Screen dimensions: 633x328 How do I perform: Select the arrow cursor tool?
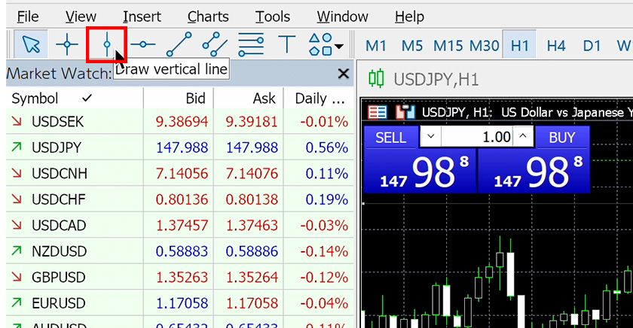[31, 45]
